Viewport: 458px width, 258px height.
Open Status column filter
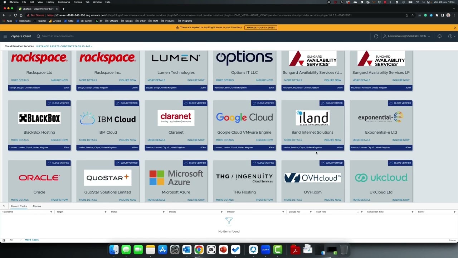[x=164, y=212]
